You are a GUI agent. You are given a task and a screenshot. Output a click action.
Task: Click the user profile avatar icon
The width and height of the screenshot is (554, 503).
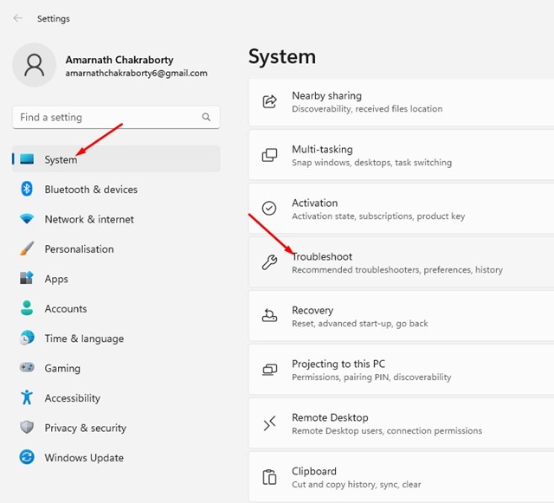(x=35, y=67)
